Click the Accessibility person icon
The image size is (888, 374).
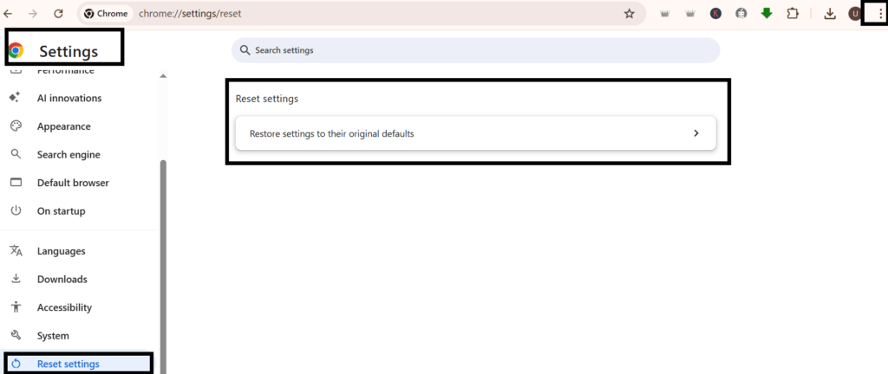(x=16, y=307)
